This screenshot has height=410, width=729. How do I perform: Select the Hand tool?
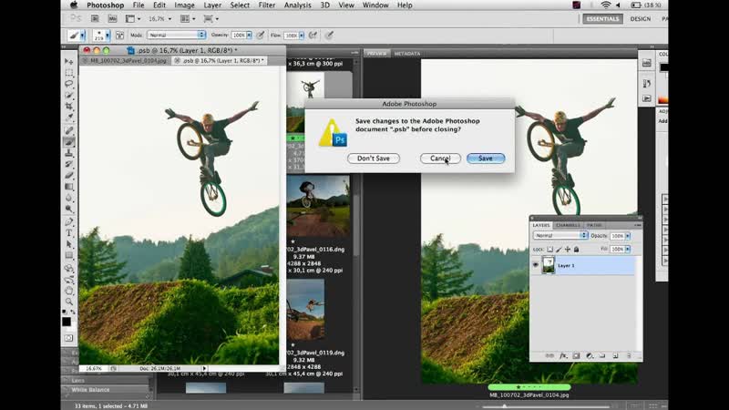(x=69, y=291)
